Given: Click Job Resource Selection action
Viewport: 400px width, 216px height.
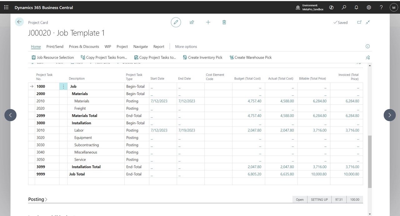Looking at the screenshot, I should 53,58.
